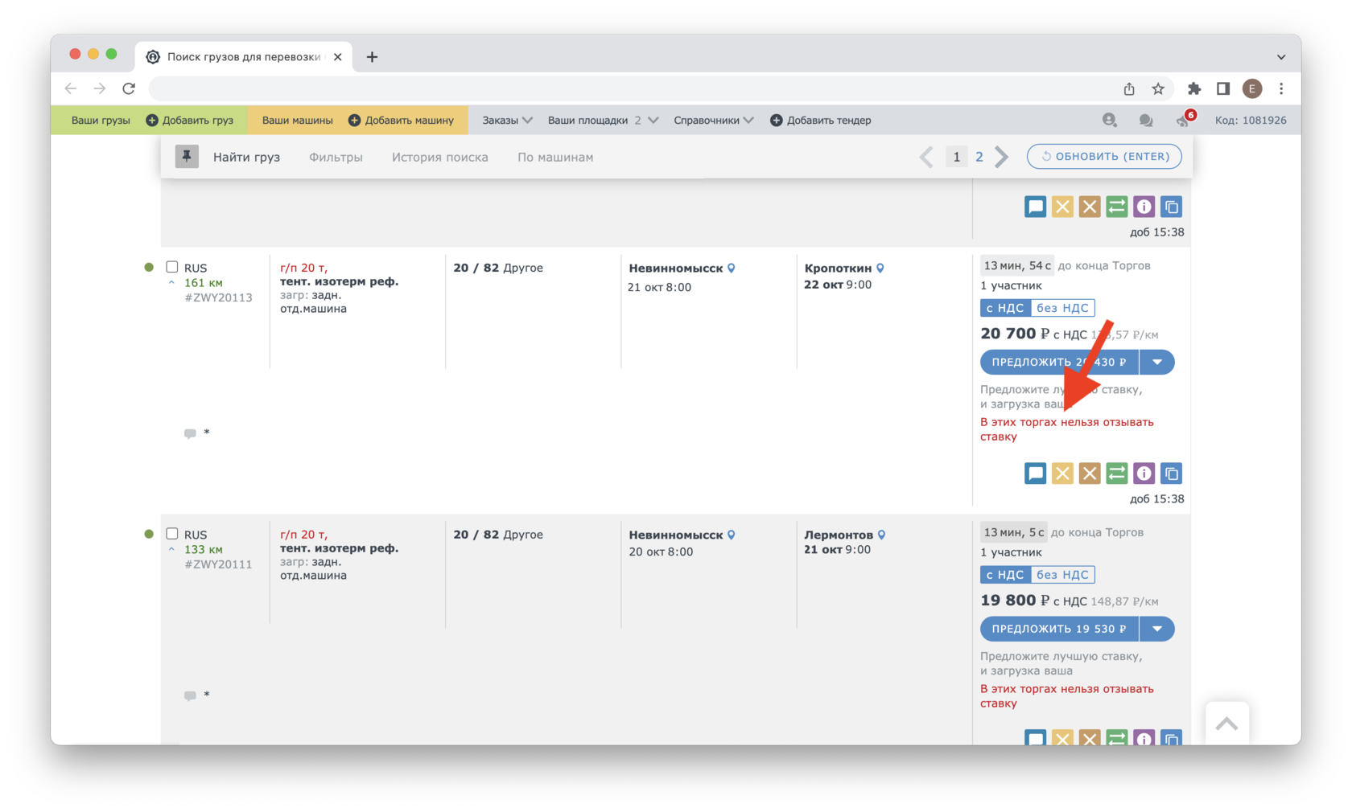Open the Ваши машины menu item
This screenshot has height=812, width=1352.
point(297,120)
